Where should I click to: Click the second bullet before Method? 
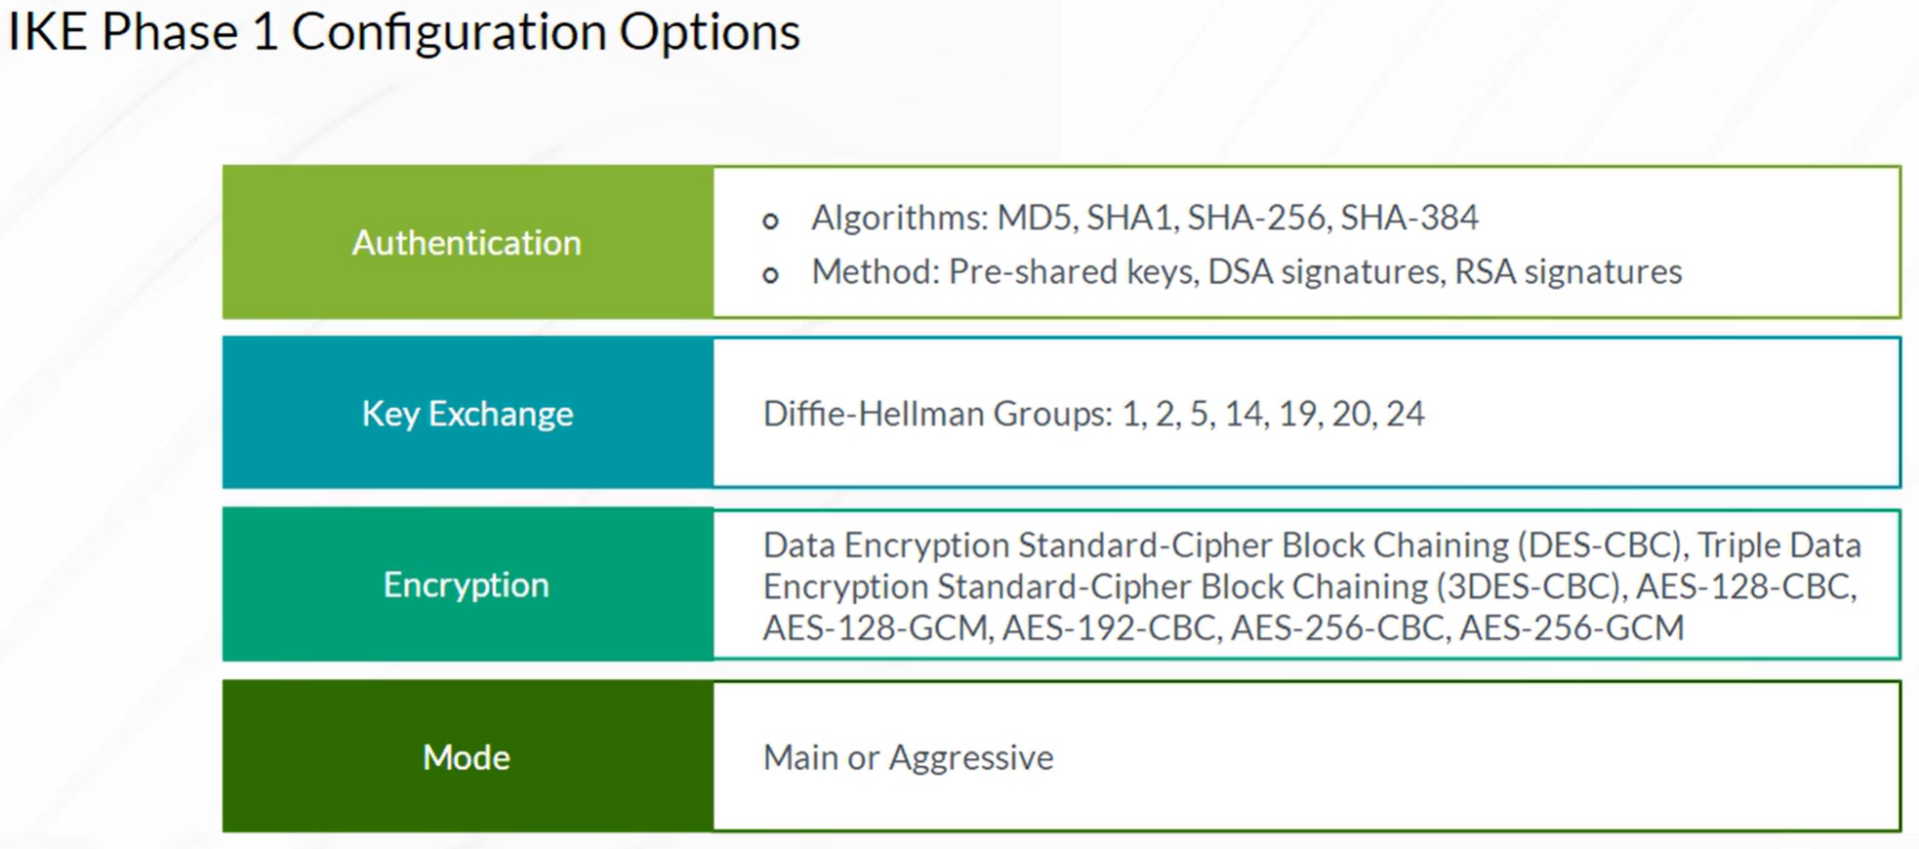coord(770,275)
